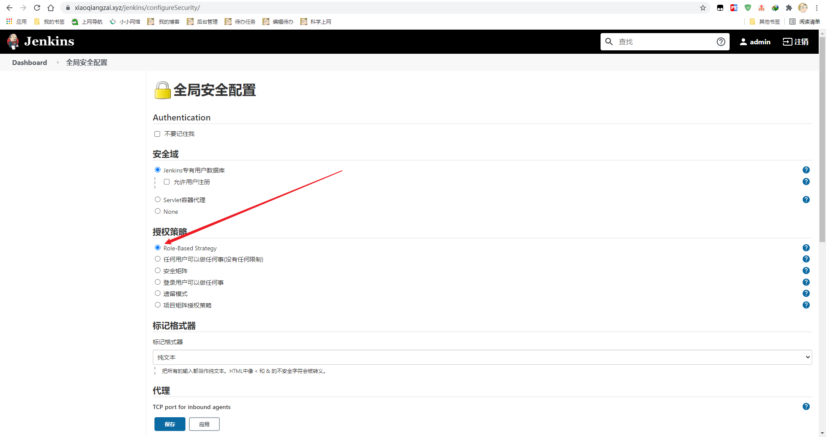This screenshot has height=437, width=826.
Task: Click 全局安全配置 breadcrumb link
Action: (86, 62)
